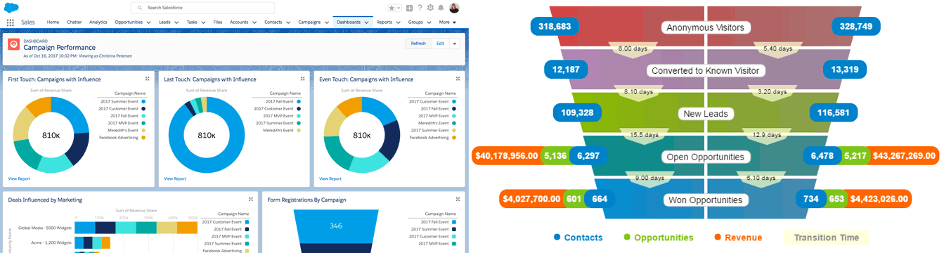Click Global Media - 5000 Widgets bar row
The height and width of the screenshot is (253, 944).
click(136, 228)
